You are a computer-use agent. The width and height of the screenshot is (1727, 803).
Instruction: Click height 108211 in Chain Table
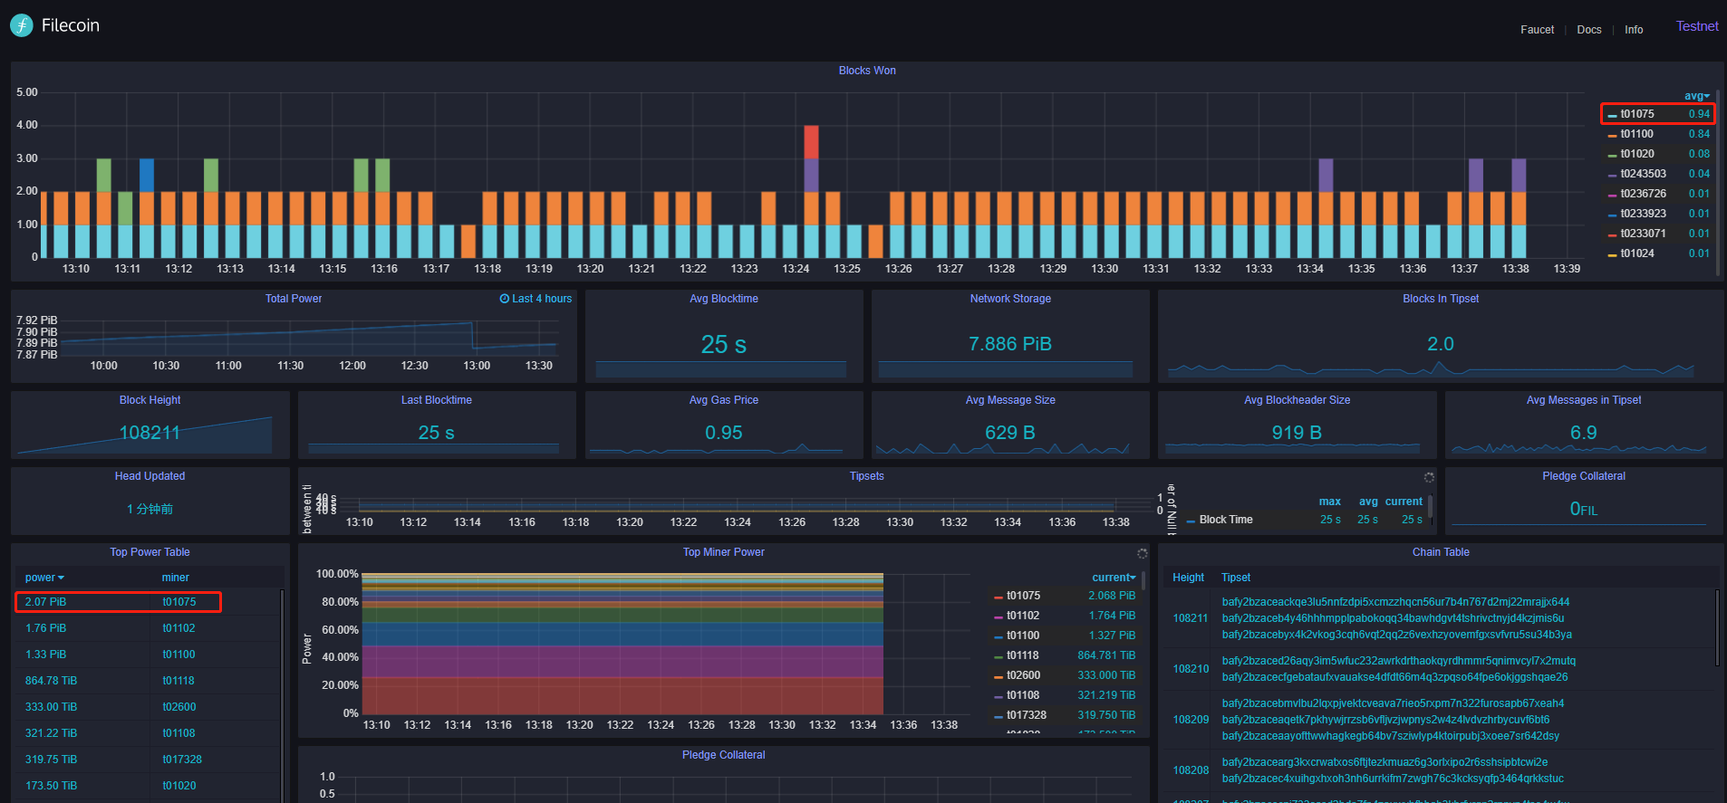coord(1191,618)
